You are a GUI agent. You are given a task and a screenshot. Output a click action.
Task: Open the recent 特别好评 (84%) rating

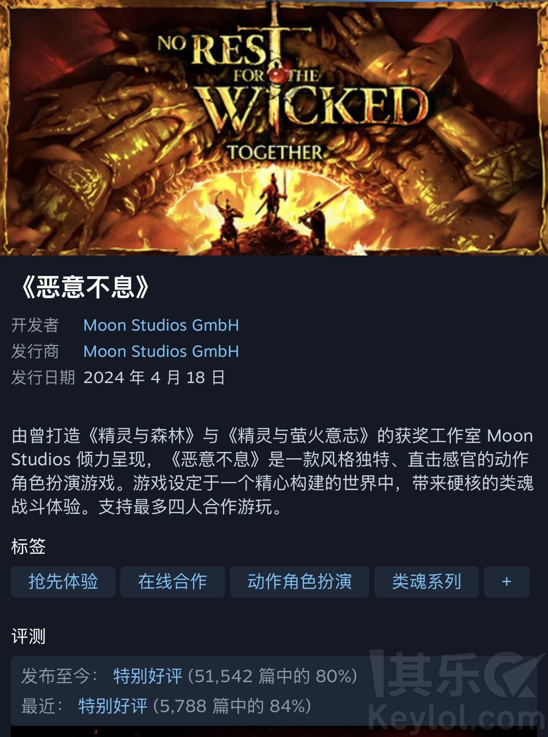point(113,706)
